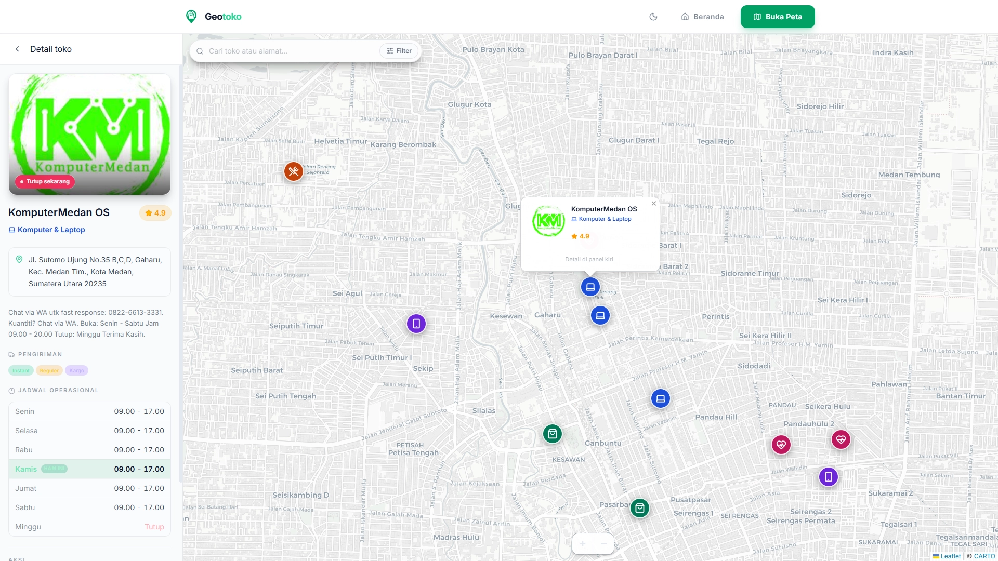Viewport: 998px width, 561px height.
Task: Click the Minggu Tutup schedule row
Action: coord(89,527)
